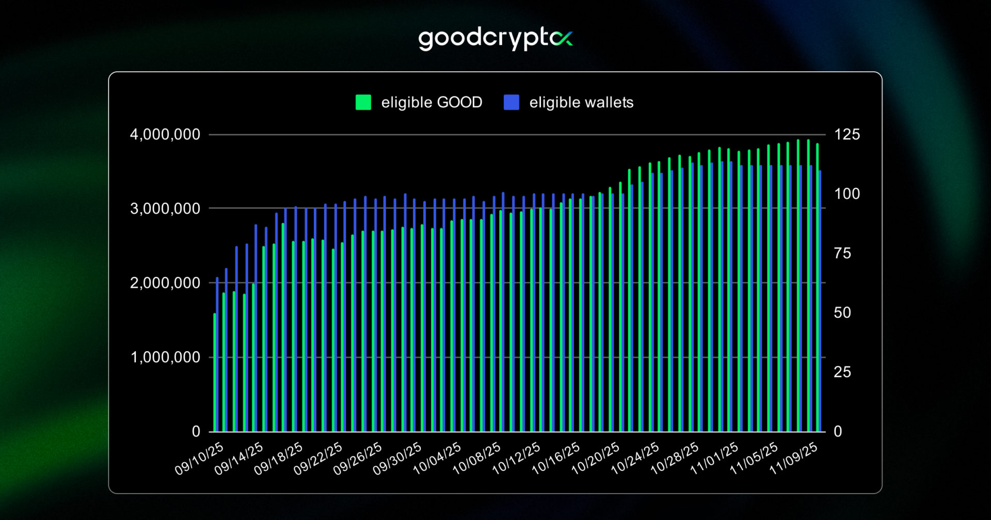Click the 75 right axis label
The image size is (991, 520).
(x=842, y=253)
